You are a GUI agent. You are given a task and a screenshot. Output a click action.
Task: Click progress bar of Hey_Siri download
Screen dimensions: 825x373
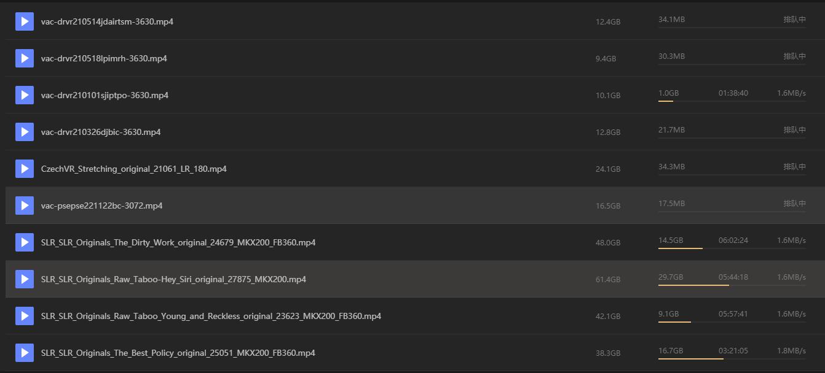[x=732, y=285]
